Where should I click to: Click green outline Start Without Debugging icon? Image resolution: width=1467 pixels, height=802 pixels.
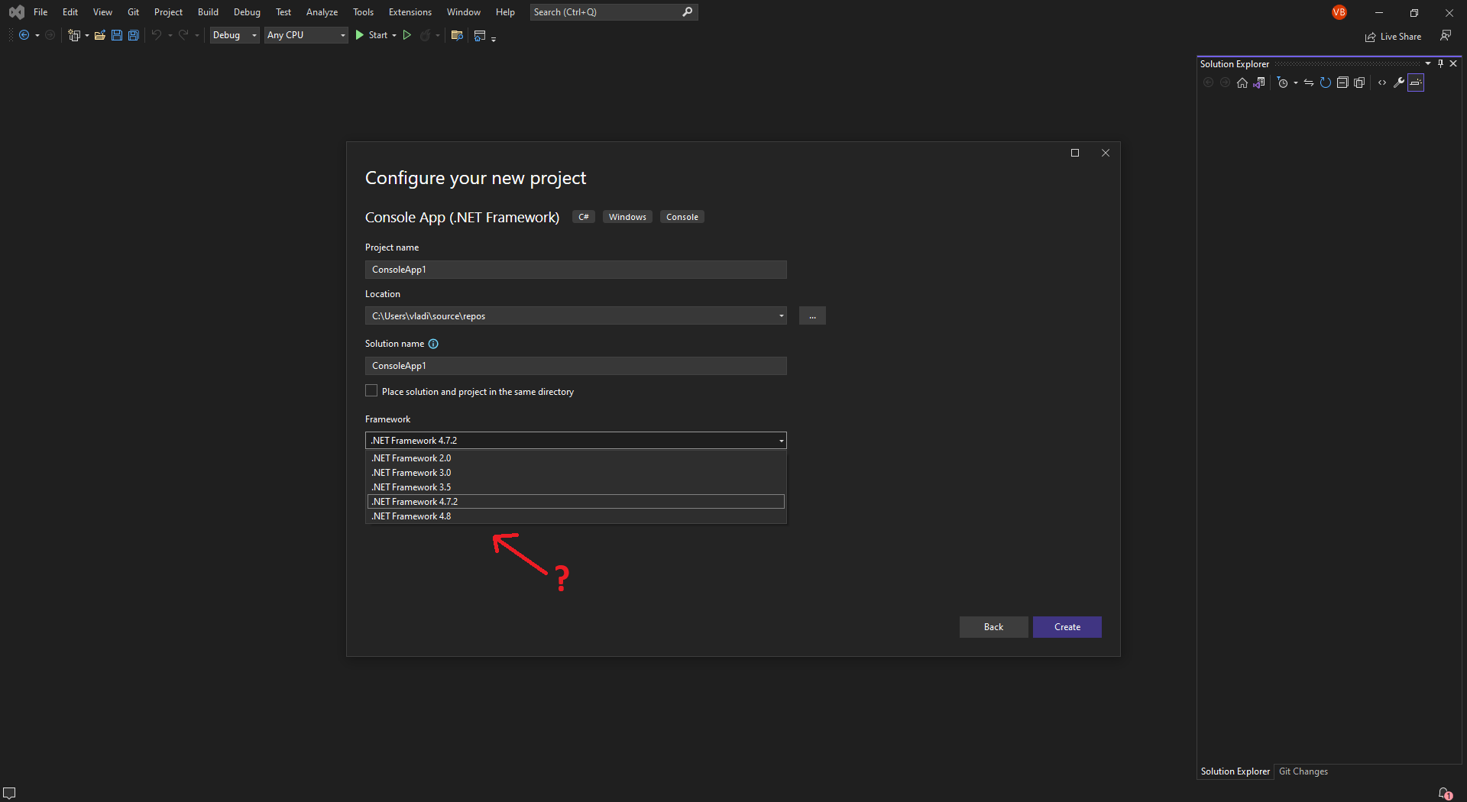coord(407,35)
